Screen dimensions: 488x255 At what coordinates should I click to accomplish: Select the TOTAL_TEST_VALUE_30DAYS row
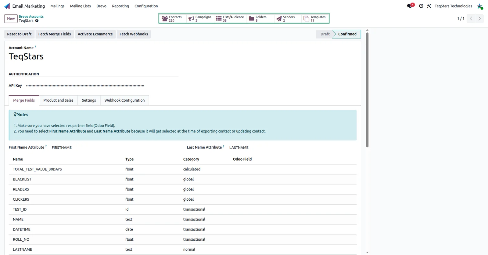pyautogui.click(x=182, y=169)
